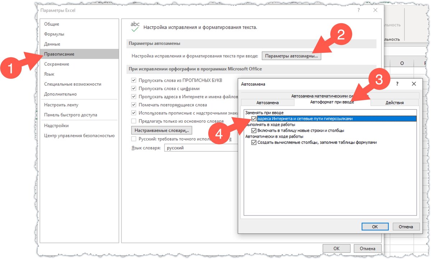
Task: Select the Надстройки category
Action: click(56, 126)
